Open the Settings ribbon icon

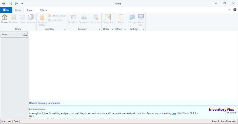(132, 19)
